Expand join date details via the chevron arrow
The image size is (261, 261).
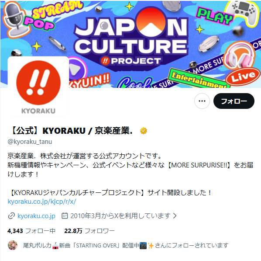click(175, 216)
